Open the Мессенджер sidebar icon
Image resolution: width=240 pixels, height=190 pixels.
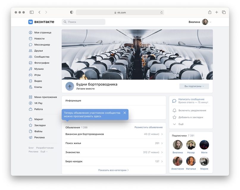pyautogui.click(x=30, y=45)
